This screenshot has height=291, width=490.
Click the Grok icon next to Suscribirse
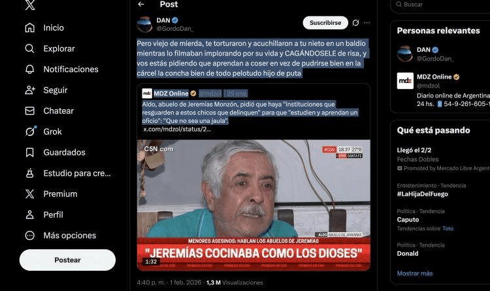(x=355, y=23)
